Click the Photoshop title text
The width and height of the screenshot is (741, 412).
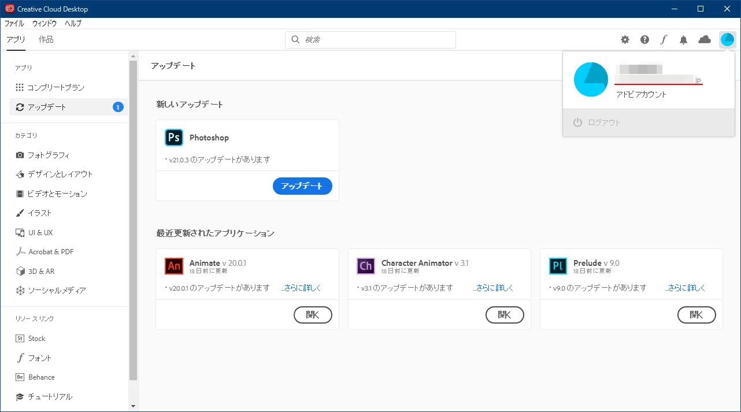pyautogui.click(x=209, y=138)
